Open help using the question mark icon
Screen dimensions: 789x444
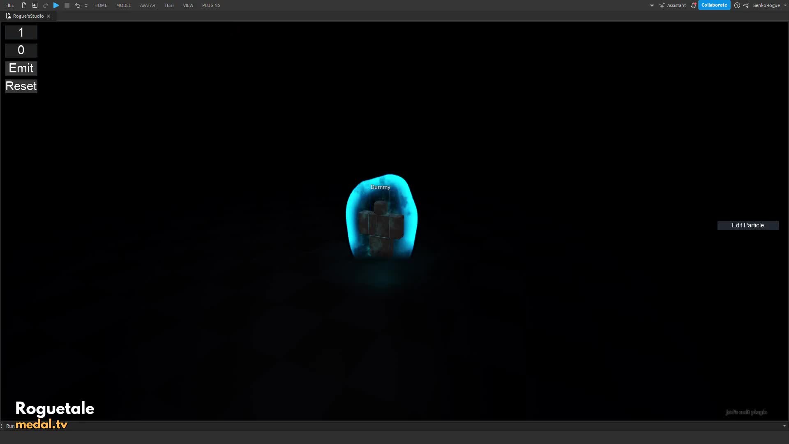737,5
